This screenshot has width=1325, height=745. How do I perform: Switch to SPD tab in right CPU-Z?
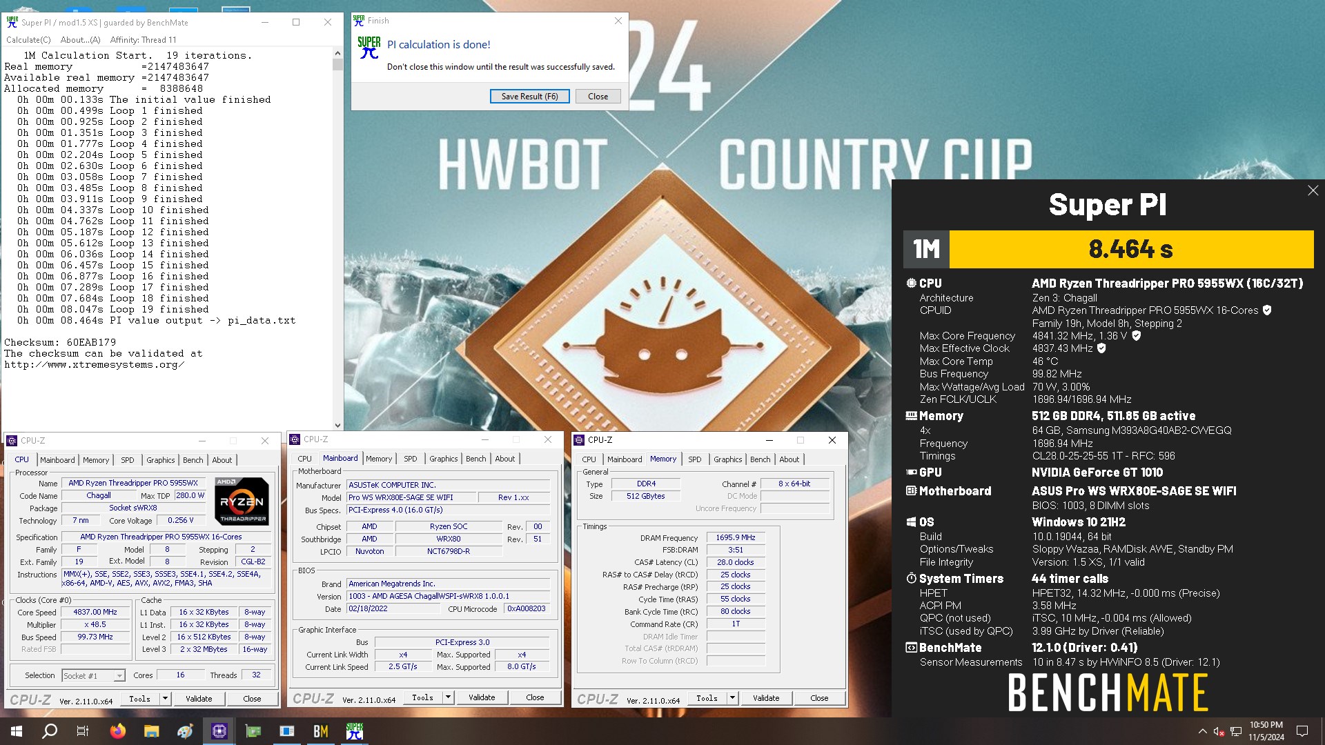tap(695, 459)
